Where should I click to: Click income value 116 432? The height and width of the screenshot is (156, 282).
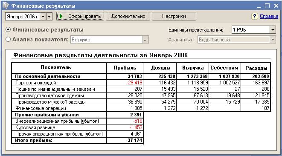(167, 83)
